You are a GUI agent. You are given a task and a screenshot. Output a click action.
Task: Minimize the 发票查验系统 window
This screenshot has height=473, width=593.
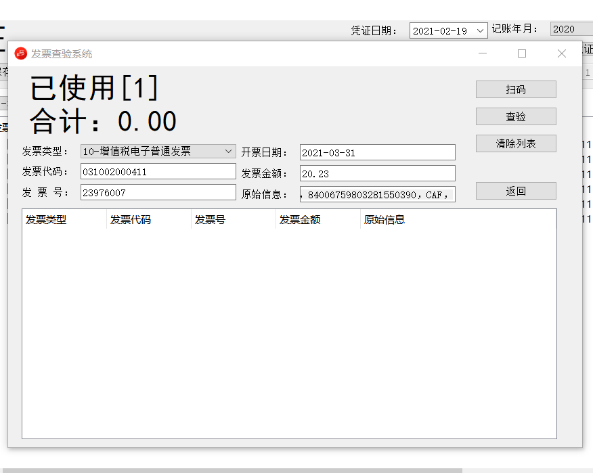coord(483,53)
